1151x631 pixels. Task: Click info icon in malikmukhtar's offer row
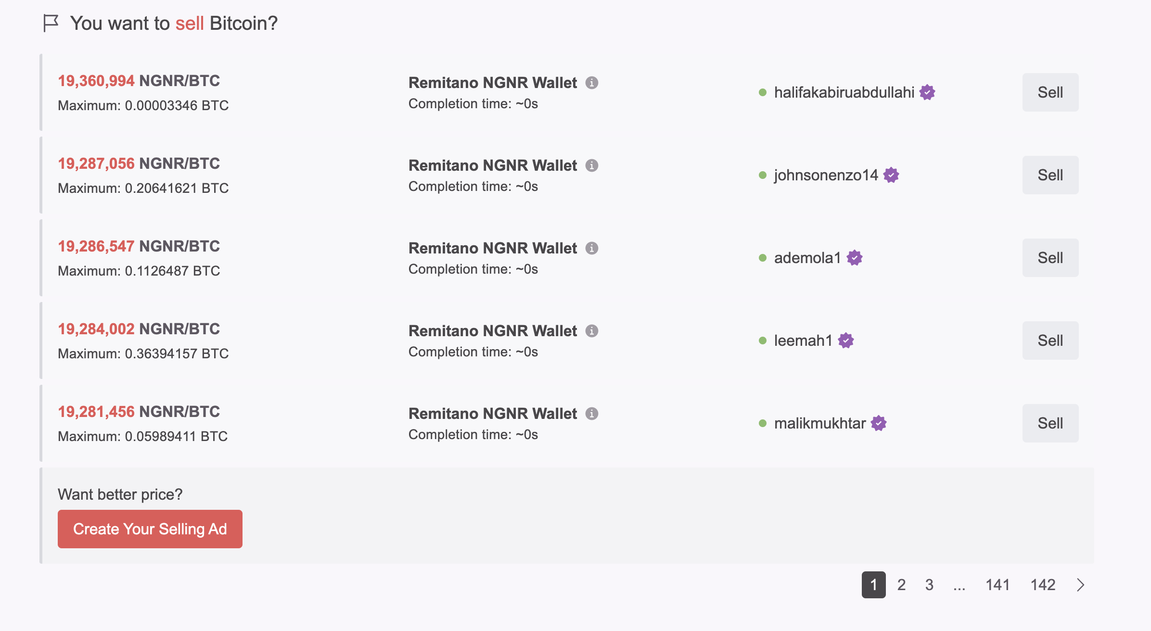[x=592, y=414]
